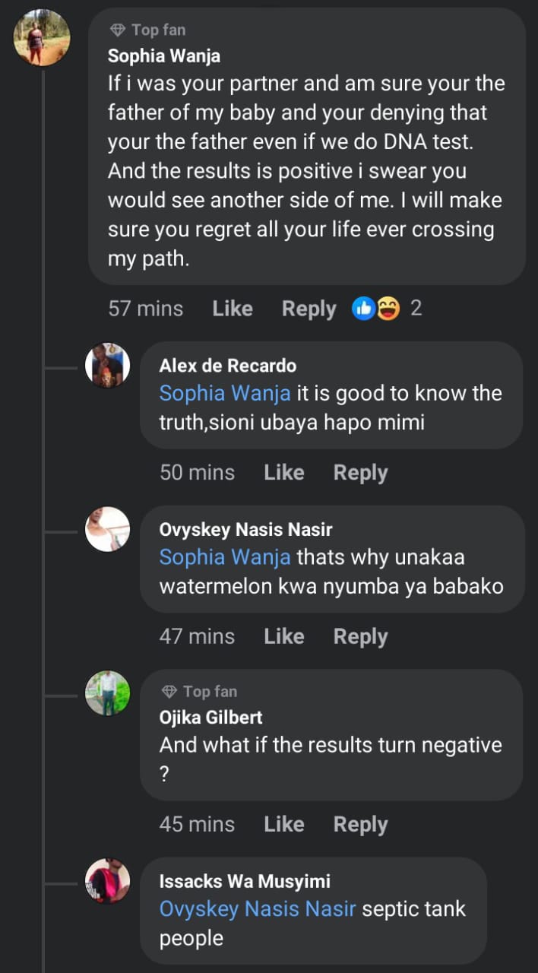538x973 pixels.
Task: Tap the blue thumbs-up reaction icon
Action: 364,308
